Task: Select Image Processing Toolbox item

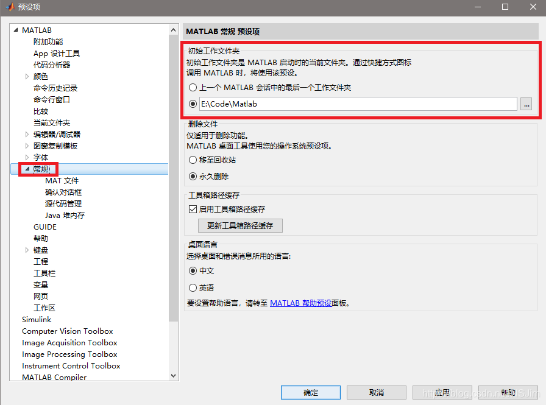Action: coord(69,354)
